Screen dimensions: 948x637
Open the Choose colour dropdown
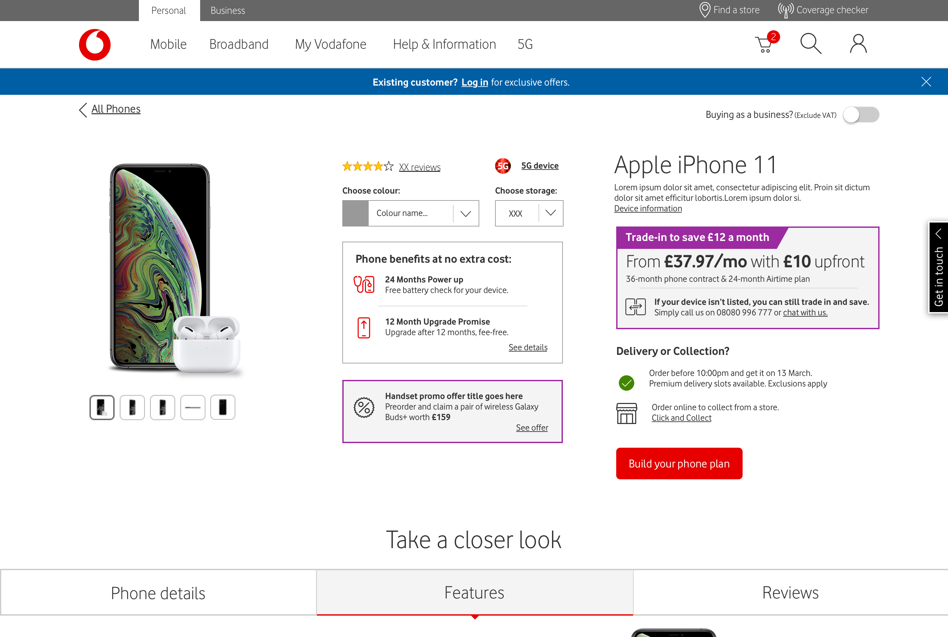point(465,213)
